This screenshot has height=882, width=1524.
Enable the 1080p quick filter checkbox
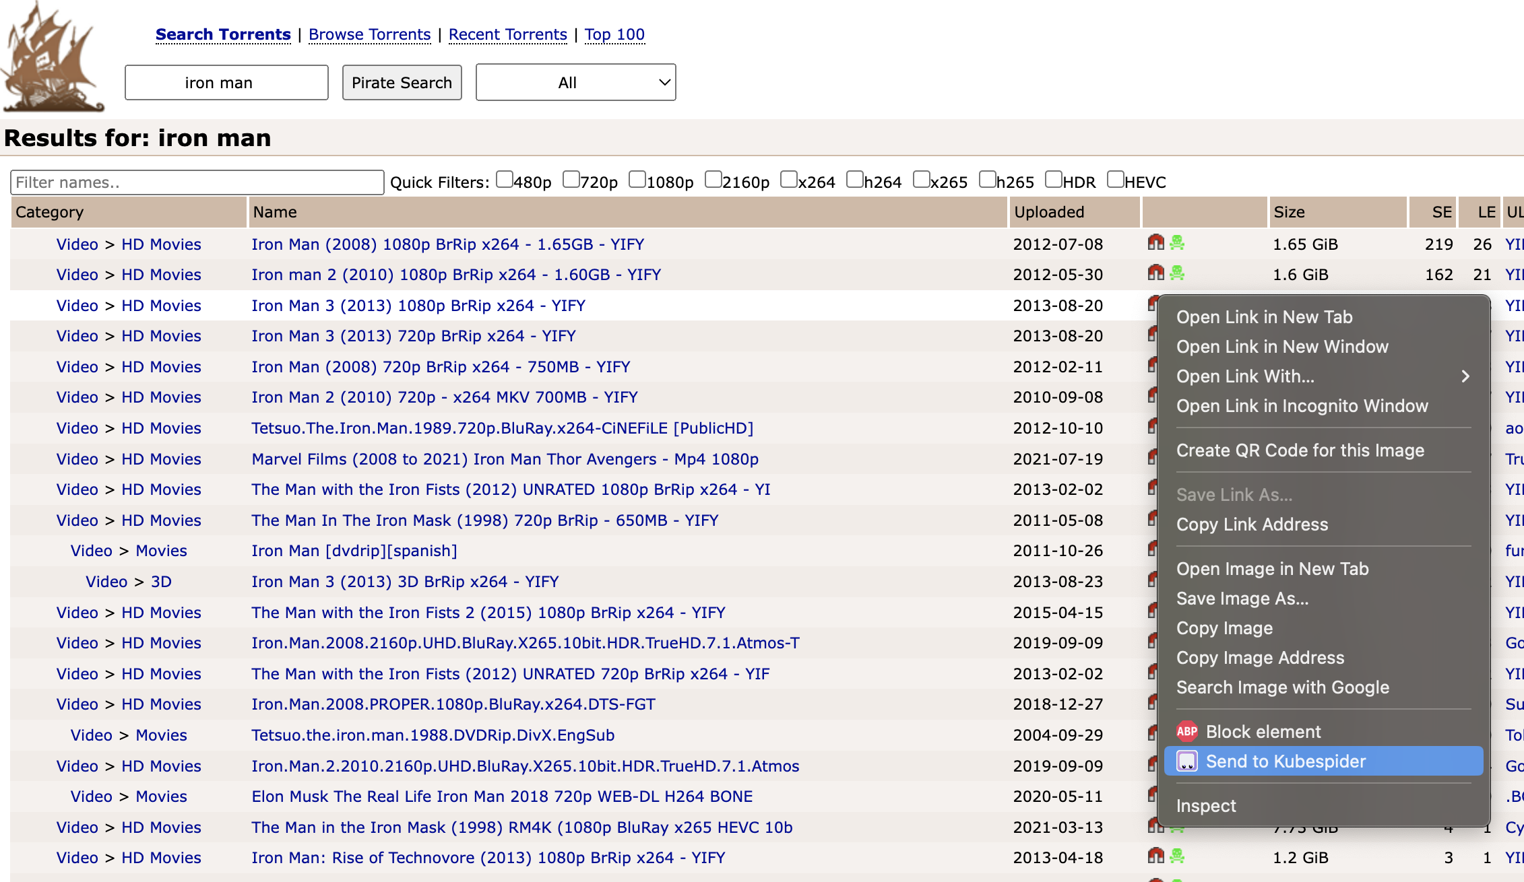point(637,180)
